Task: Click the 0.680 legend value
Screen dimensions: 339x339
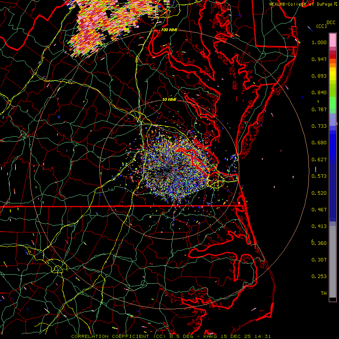Action: tap(319, 143)
